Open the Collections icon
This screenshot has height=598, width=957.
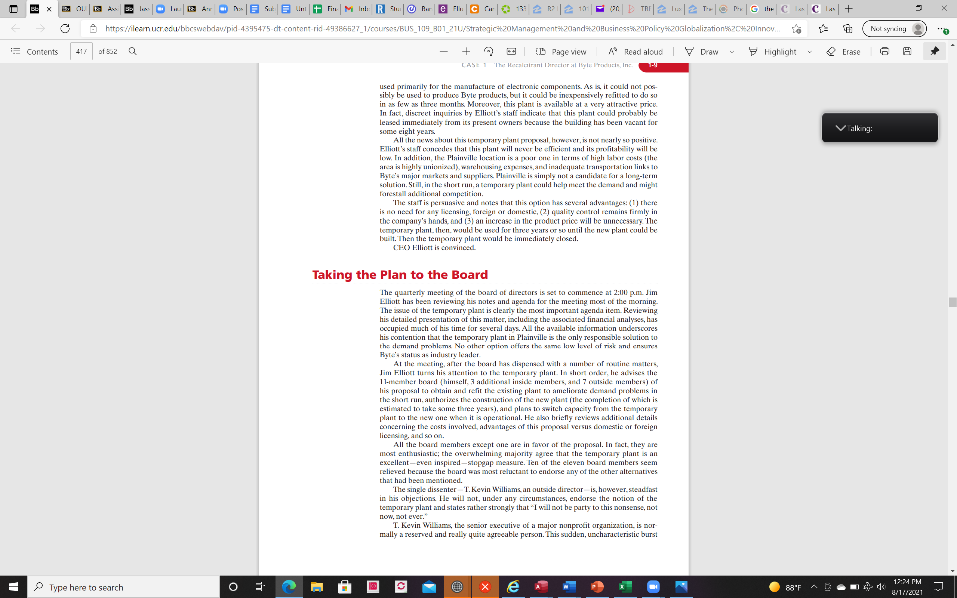click(x=847, y=28)
